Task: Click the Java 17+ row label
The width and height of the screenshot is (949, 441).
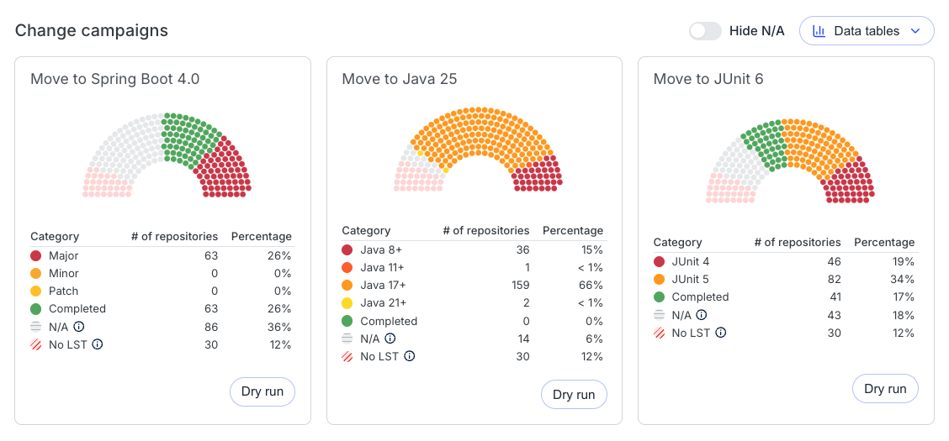Action: (383, 285)
